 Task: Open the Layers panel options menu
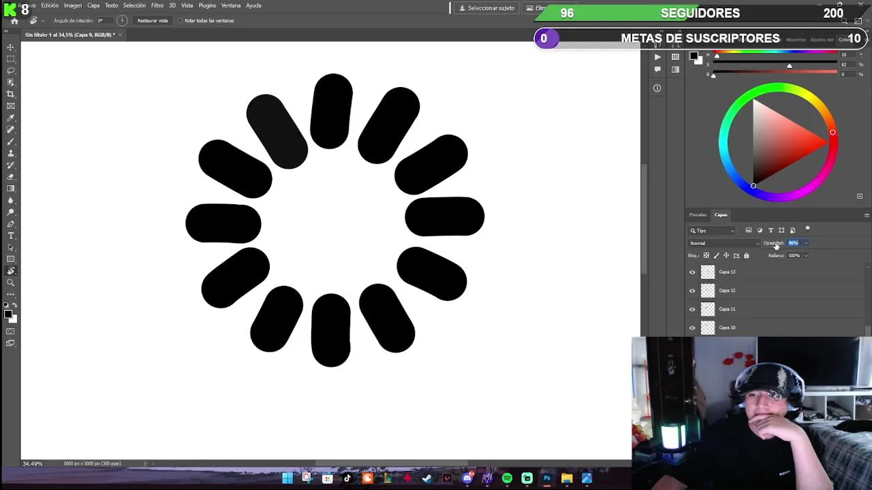[867, 215]
